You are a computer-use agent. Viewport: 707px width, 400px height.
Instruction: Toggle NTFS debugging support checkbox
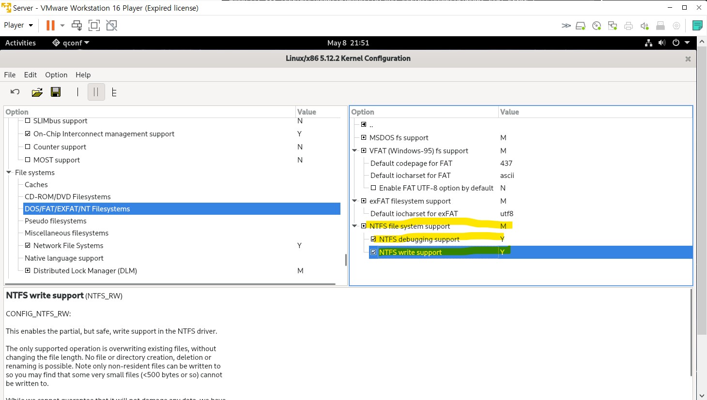point(373,239)
